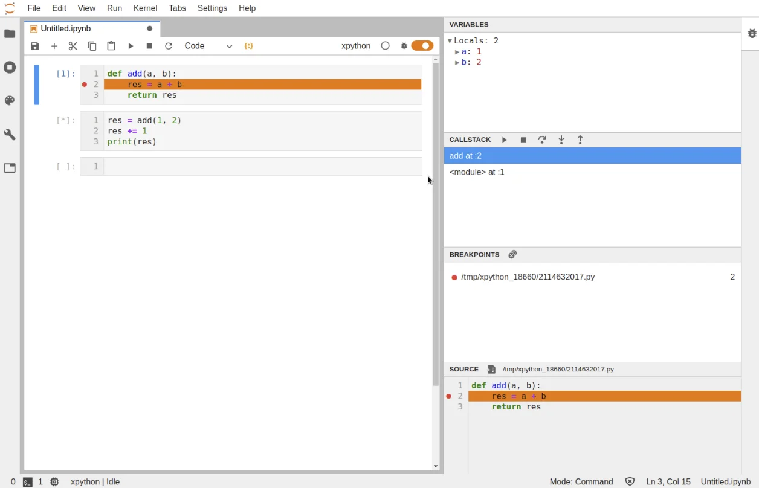759x488 pixels.
Task: Step over the next line in the debugger
Action: (542, 140)
